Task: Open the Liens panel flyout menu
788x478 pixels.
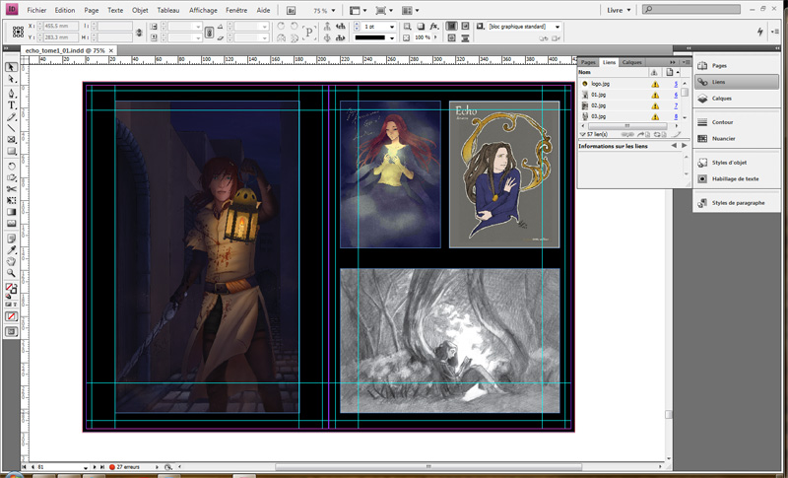Action: point(686,62)
